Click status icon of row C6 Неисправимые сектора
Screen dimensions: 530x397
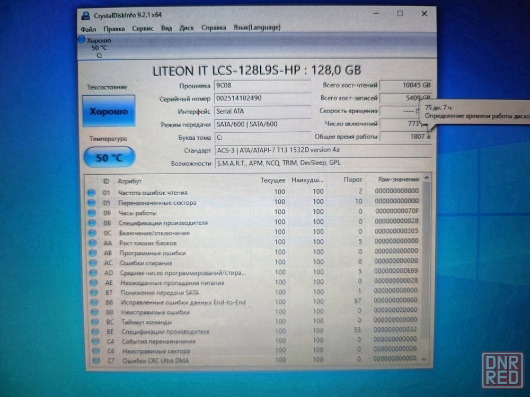96,351
